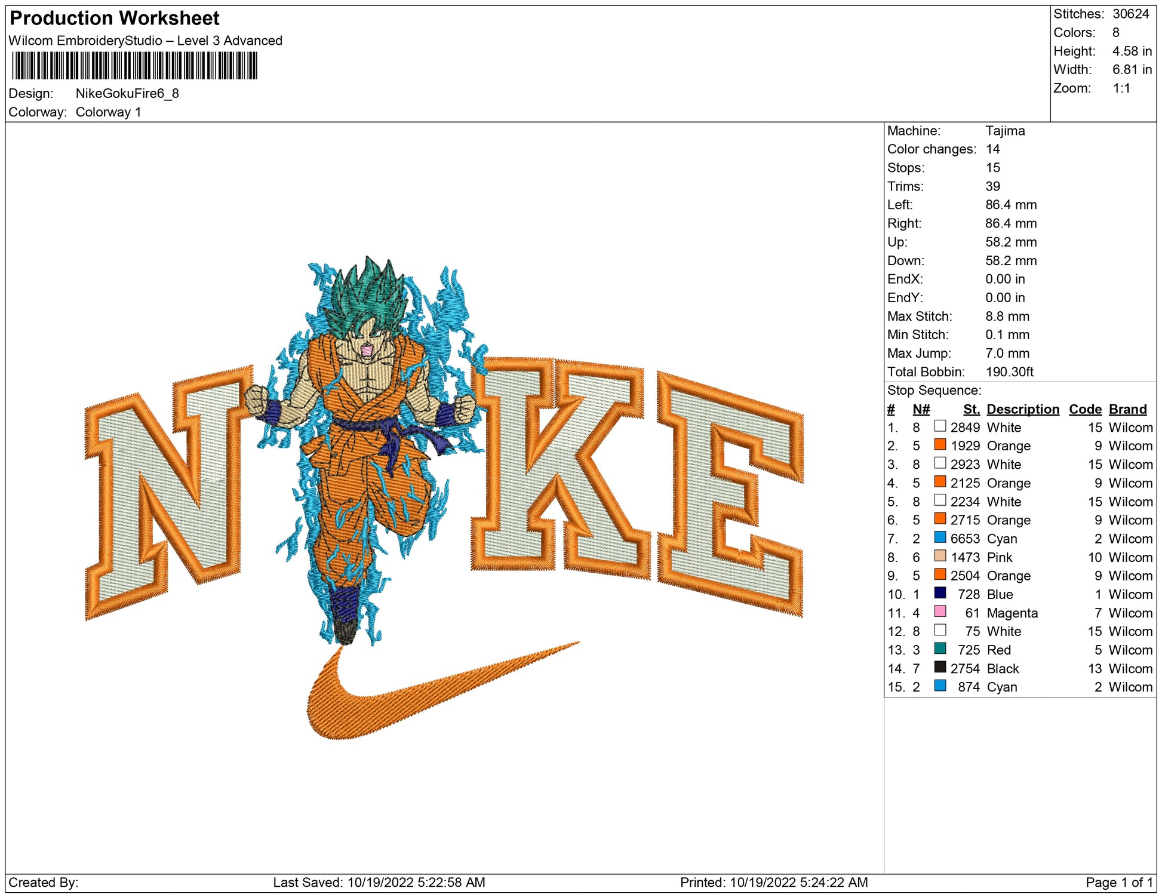This screenshot has height=894, width=1162.
Task: Click the Description column header
Action: coord(1022,409)
